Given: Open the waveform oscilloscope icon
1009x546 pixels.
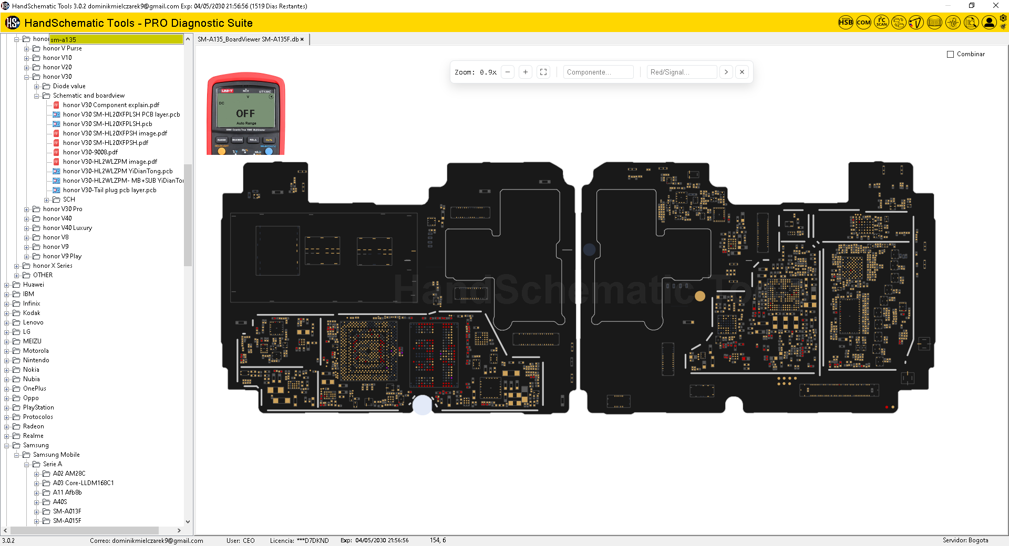Looking at the screenshot, I should pos(953,23).
